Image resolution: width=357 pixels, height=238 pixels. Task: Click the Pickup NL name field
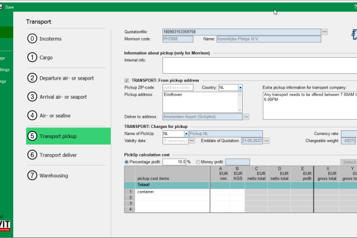[226, 134]
